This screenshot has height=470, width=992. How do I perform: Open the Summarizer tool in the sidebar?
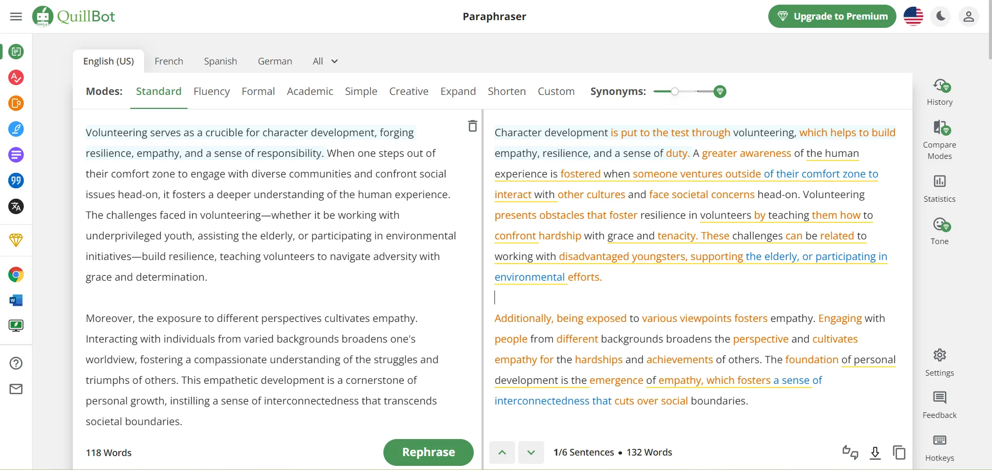click(16, 155)
